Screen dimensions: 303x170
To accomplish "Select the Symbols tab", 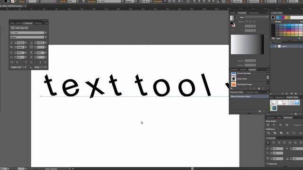I will (x=252, y=69).
